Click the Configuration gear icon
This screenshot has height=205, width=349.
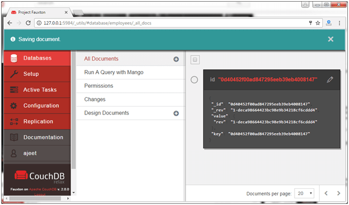pos(13,106)
